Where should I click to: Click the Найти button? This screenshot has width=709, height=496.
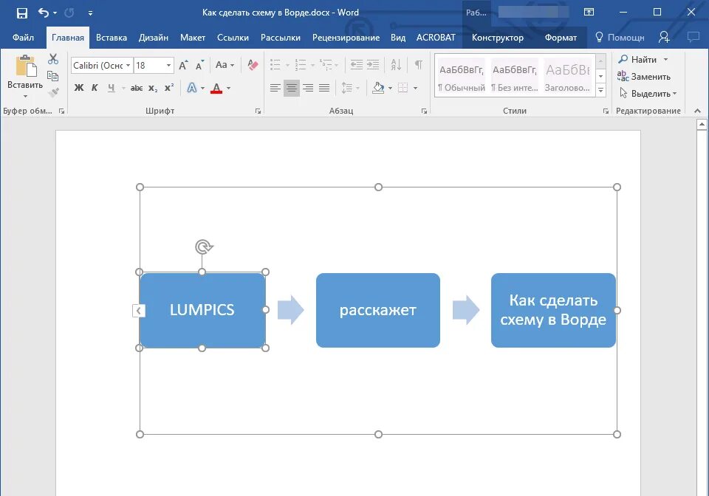coord(643,59)
